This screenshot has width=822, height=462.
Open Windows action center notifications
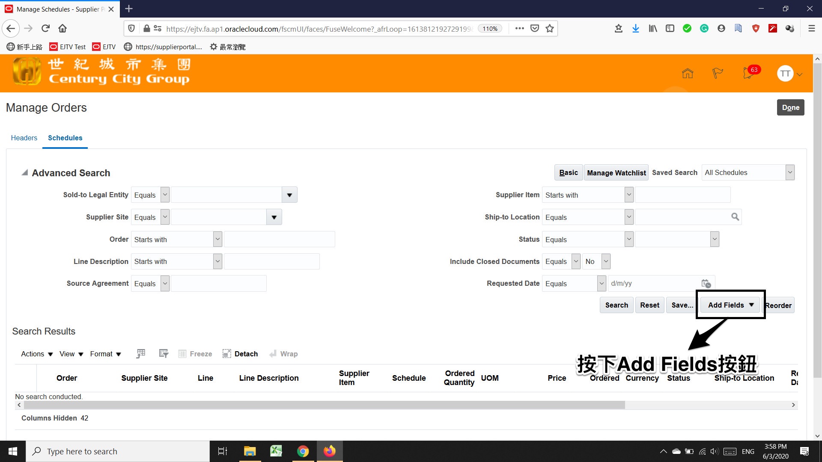pos(804,451)
